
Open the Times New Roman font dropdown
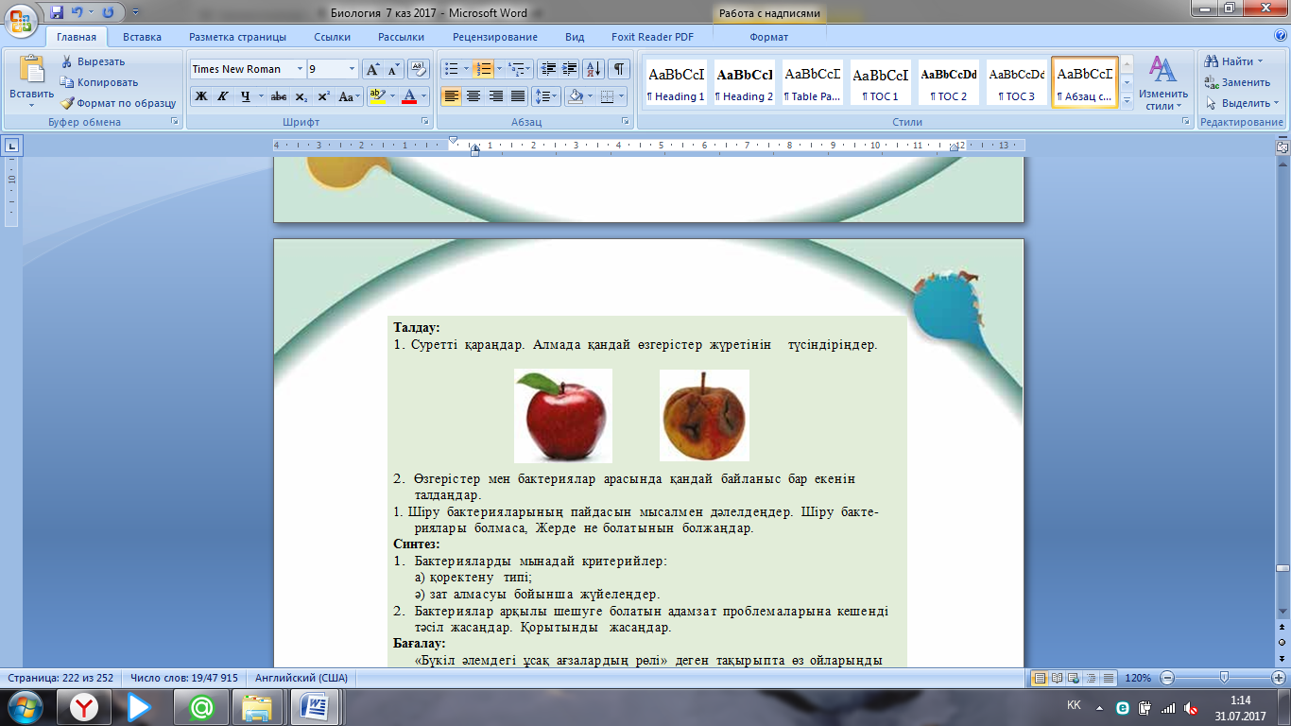coord(300,69)
